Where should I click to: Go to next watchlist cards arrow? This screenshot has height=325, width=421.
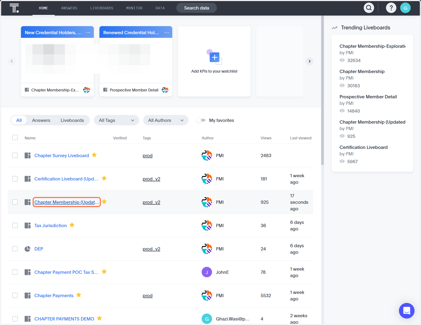tap(309, 61)
